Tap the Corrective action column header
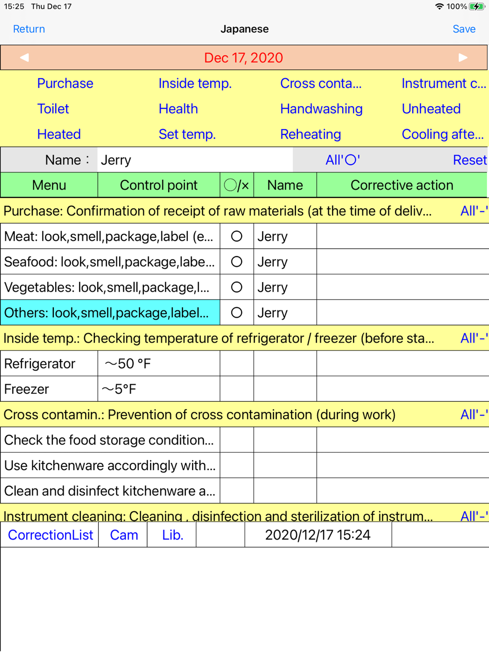 (x=402, y=185)
